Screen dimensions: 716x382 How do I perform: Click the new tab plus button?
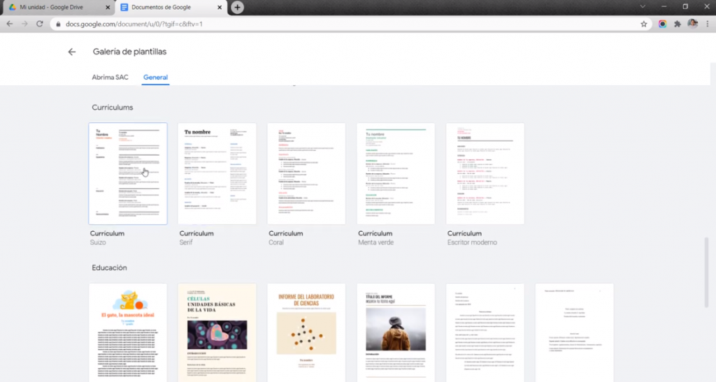point(238,7)
